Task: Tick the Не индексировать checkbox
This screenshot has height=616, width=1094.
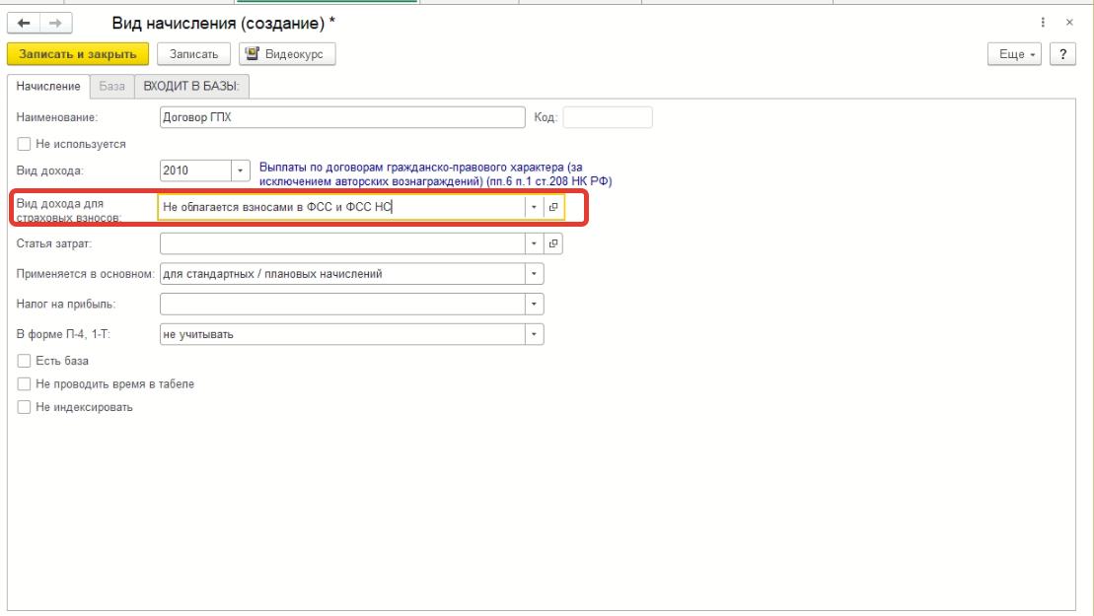Action: tap(25, 407)
